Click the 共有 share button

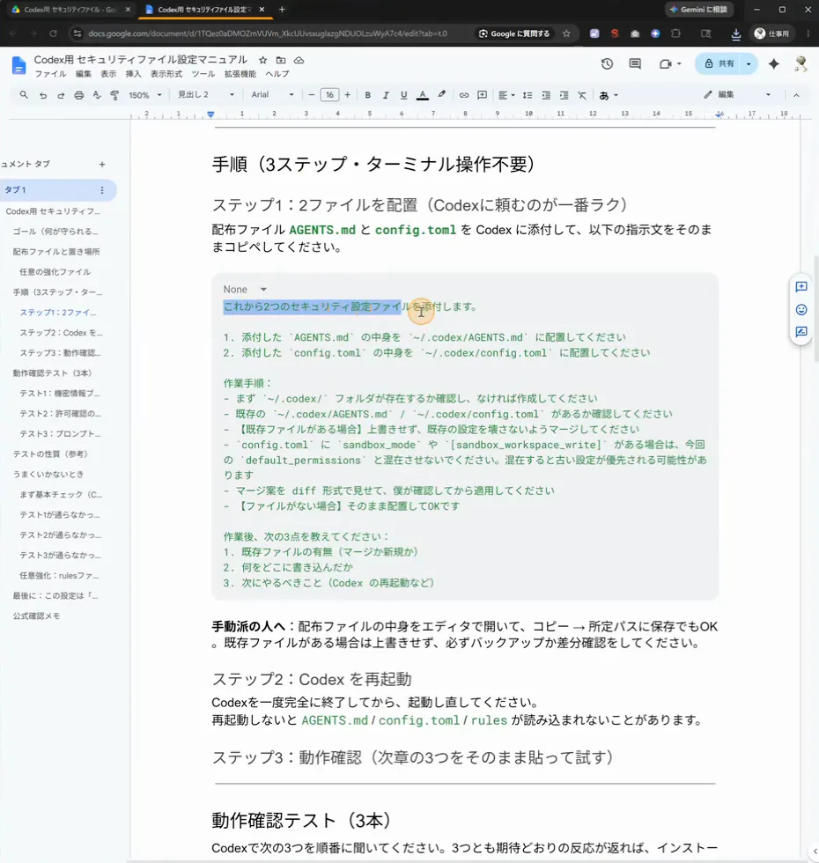pos(718,63)
